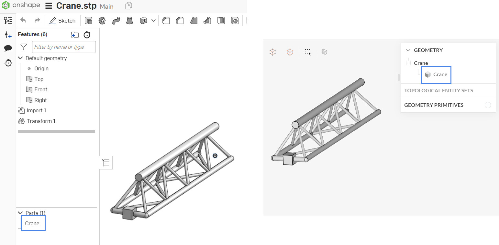
Task: Select the Shell tool
Action: (221, 20)
